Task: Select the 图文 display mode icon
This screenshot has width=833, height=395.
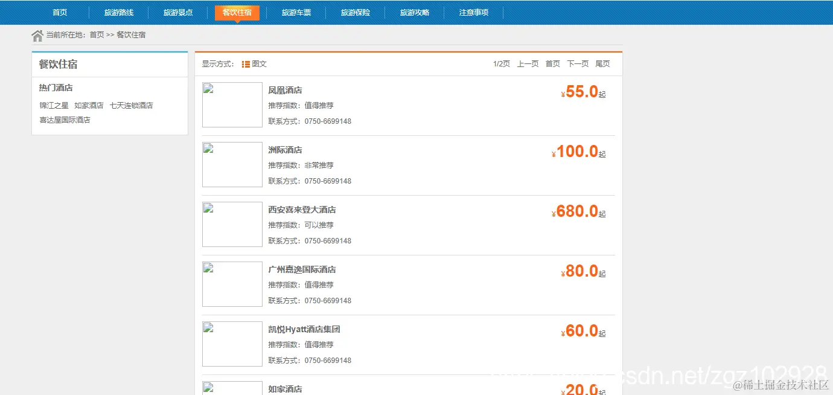Action: click(x=246, y=64)
